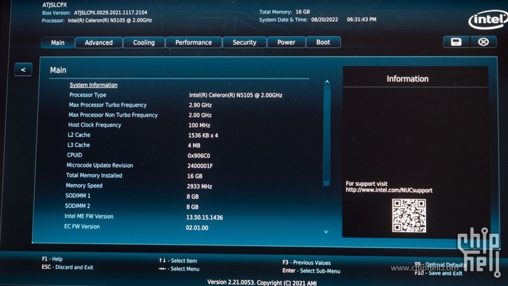Screen dimensions: 508x286
Task: Click the 1536 KB x 4 value
Action: click(203, 135)
